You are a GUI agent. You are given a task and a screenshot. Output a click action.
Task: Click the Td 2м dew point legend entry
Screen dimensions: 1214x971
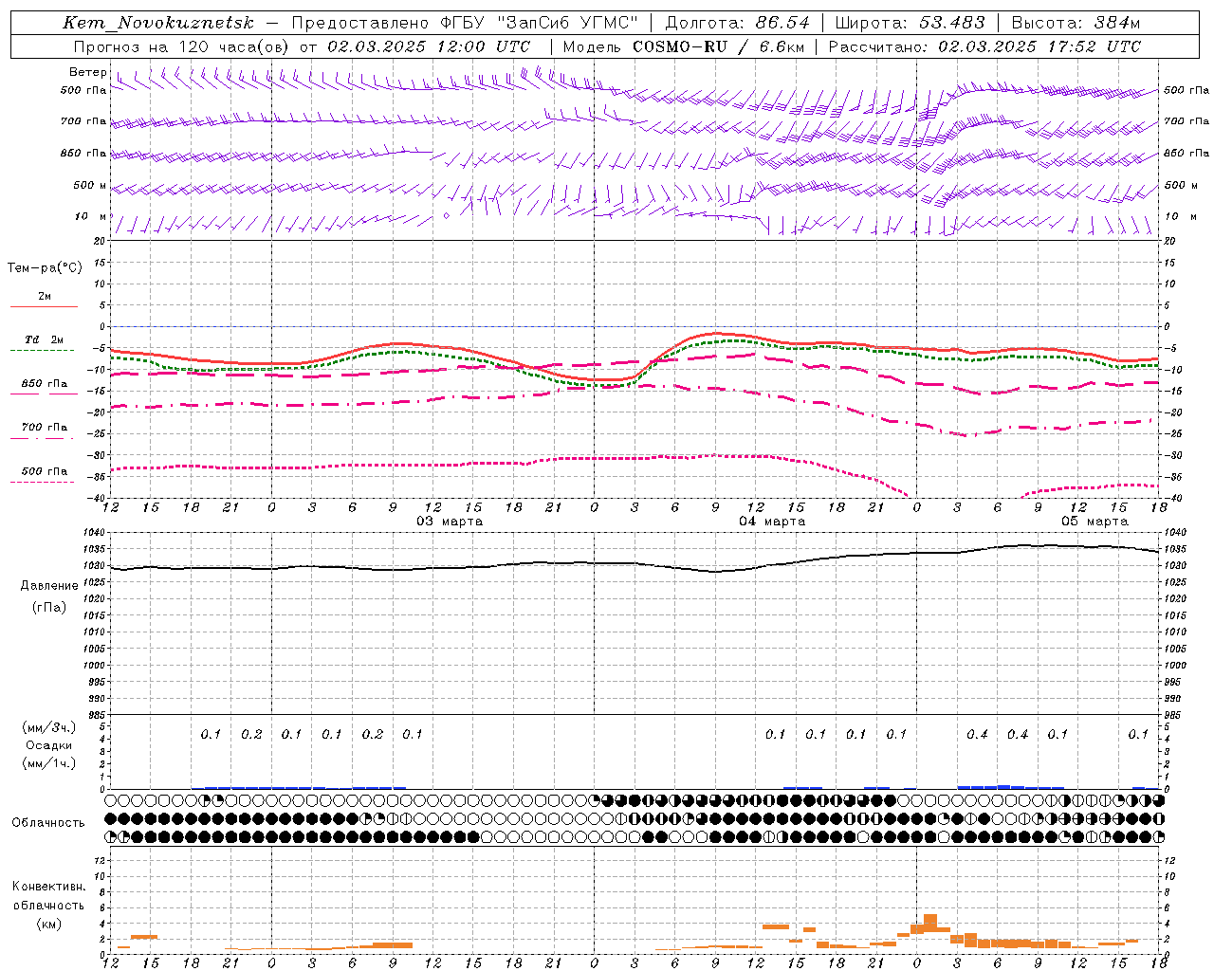pos(45,339)
